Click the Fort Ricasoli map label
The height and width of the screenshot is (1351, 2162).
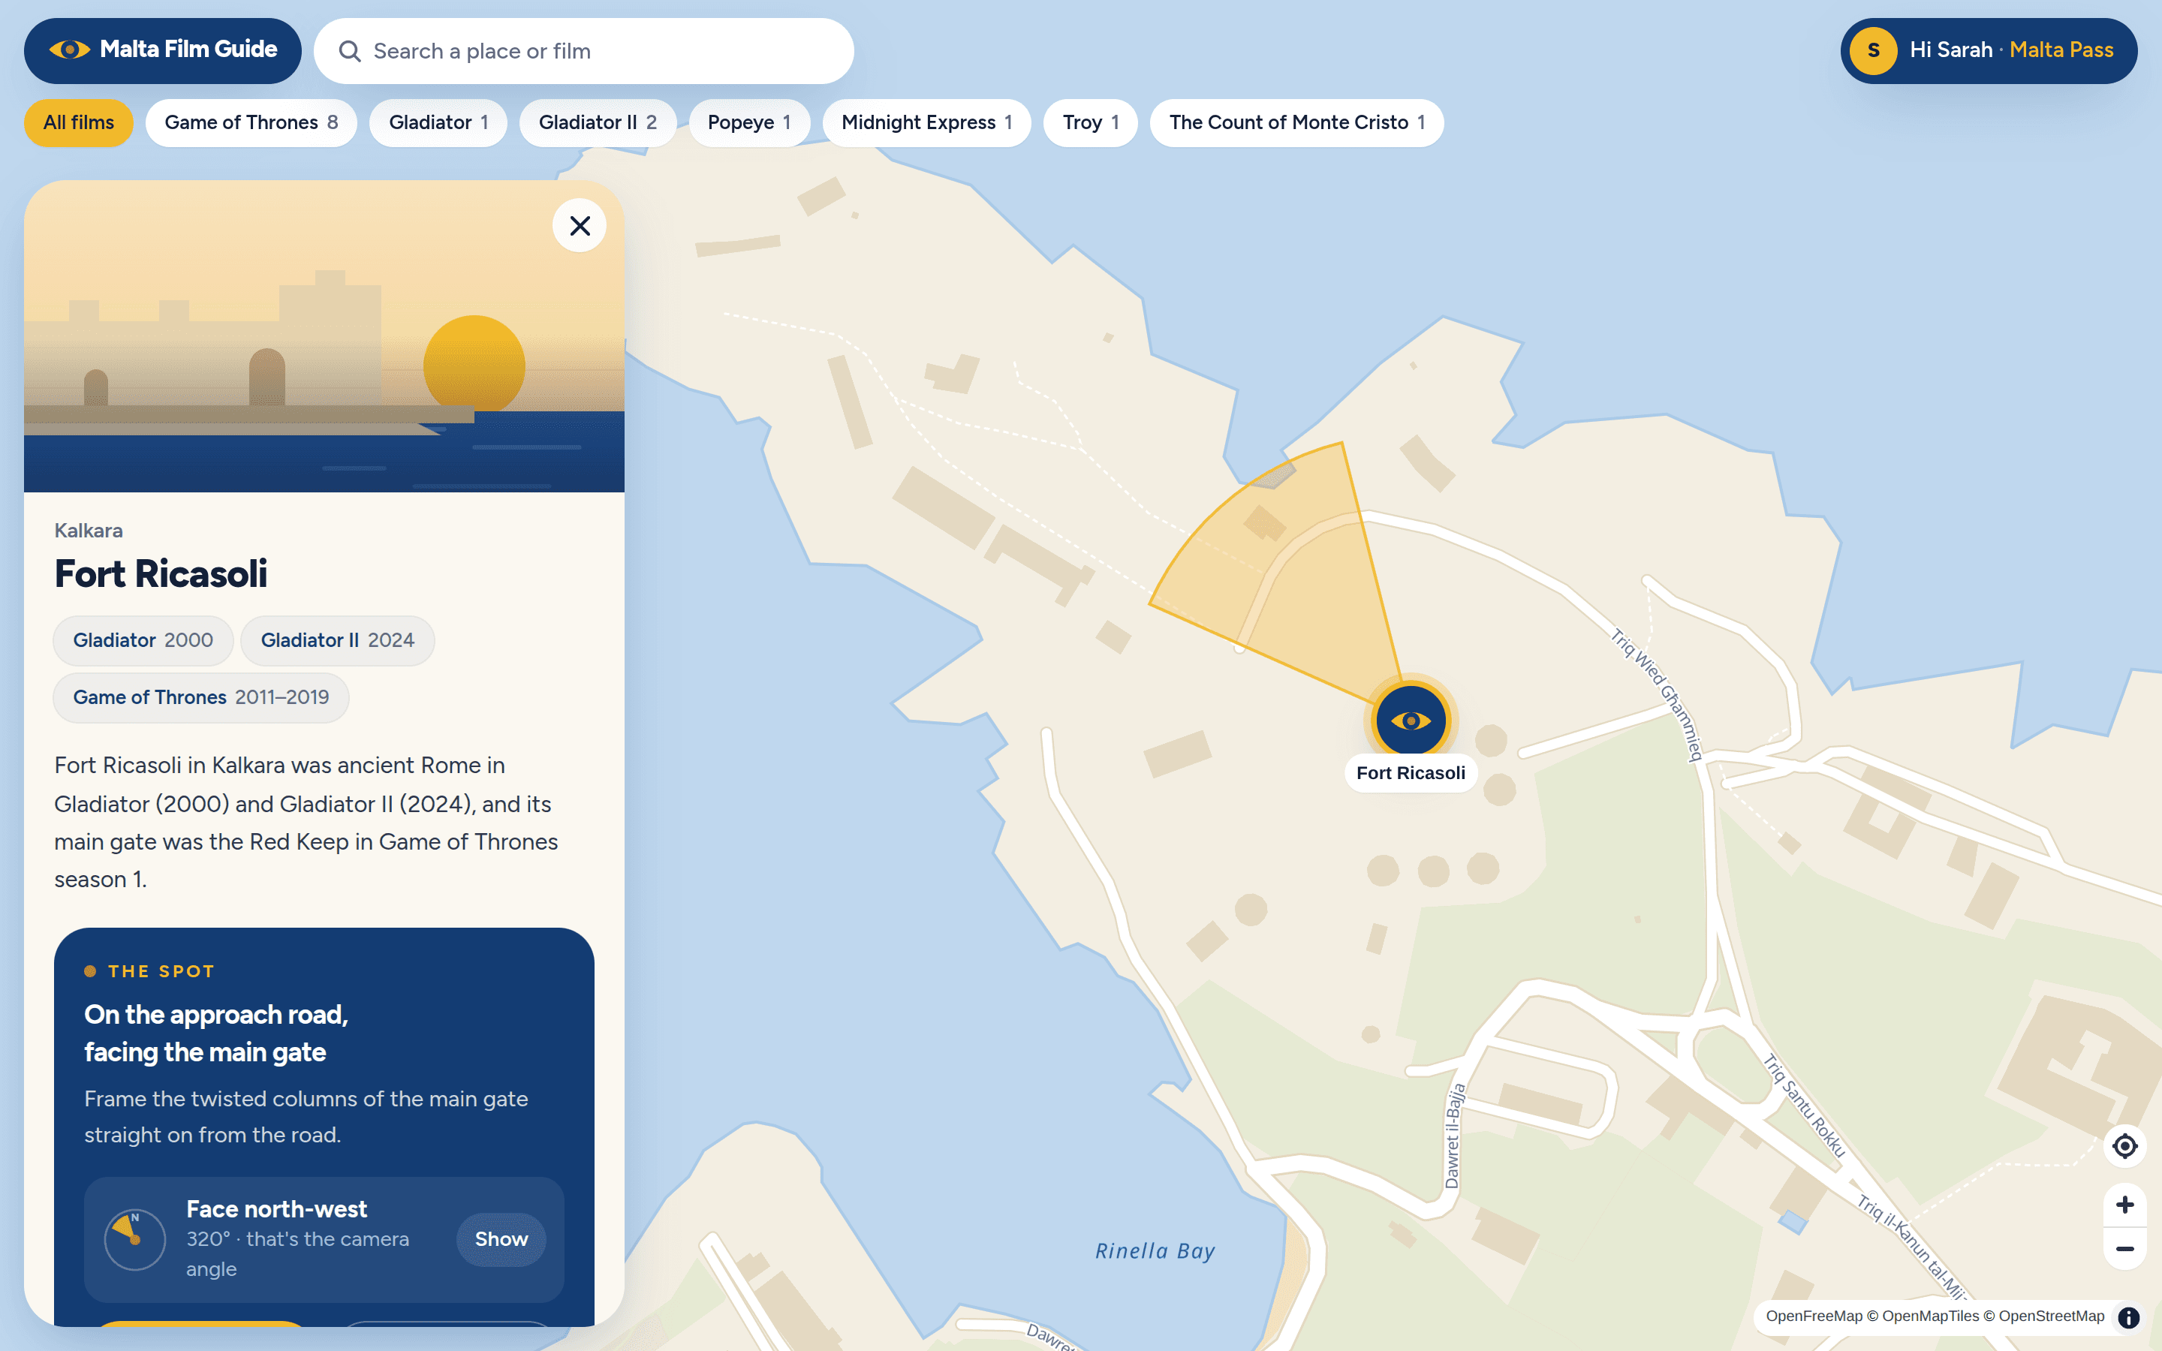click(x=1411, y=773)
